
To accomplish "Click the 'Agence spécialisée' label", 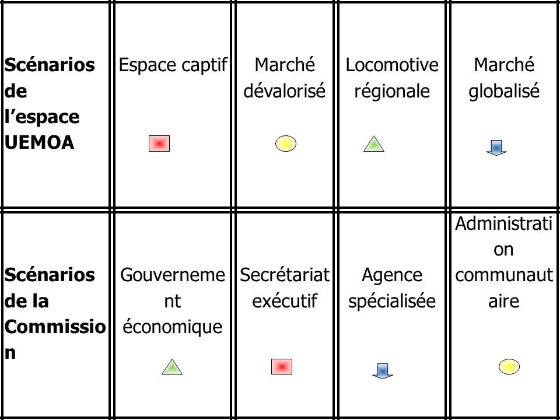I will 392,288.
